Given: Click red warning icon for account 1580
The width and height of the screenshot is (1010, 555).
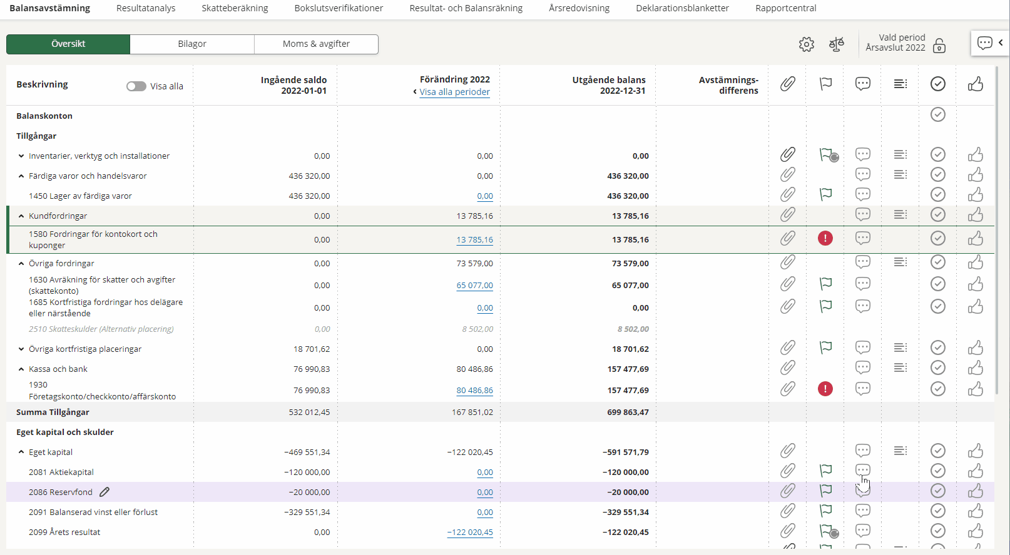Looking at the screenshot, I should click(825, 238).
